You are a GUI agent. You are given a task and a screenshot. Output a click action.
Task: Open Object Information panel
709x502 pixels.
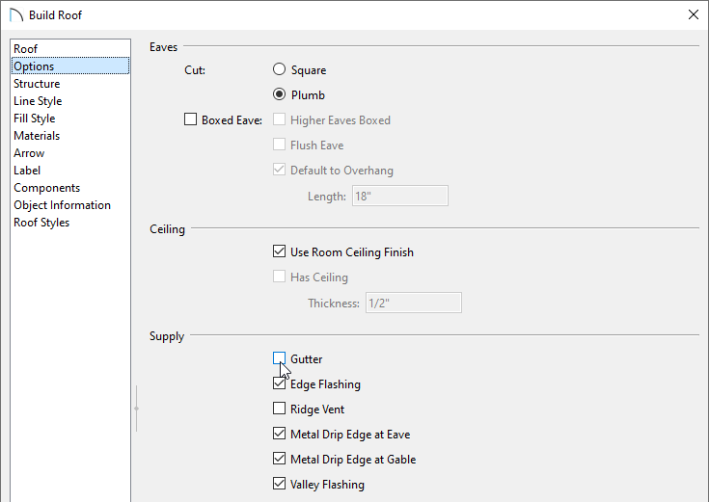(x=62, y=205)
